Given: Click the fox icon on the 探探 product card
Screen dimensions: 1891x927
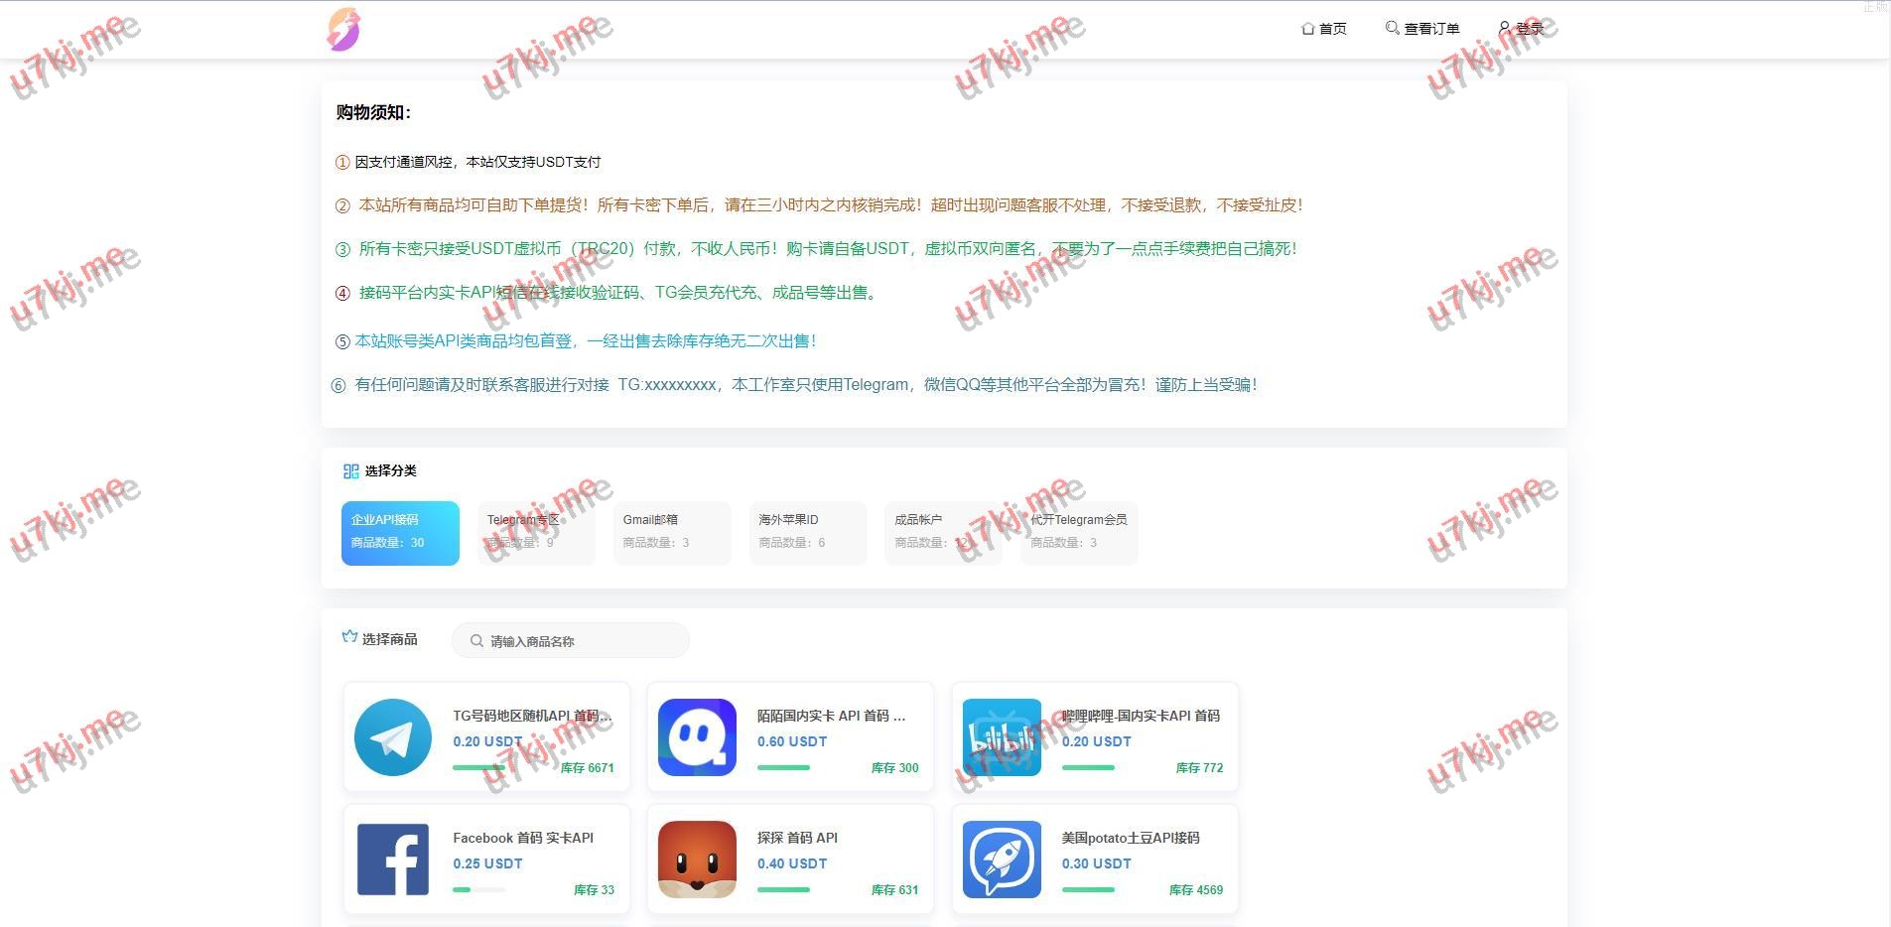Looking at the screenshot, I should (x=697, y=860).
